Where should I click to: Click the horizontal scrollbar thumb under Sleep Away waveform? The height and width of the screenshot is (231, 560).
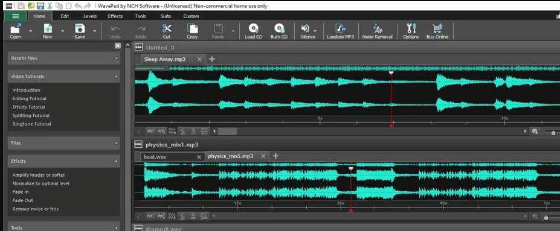point(227,131)
